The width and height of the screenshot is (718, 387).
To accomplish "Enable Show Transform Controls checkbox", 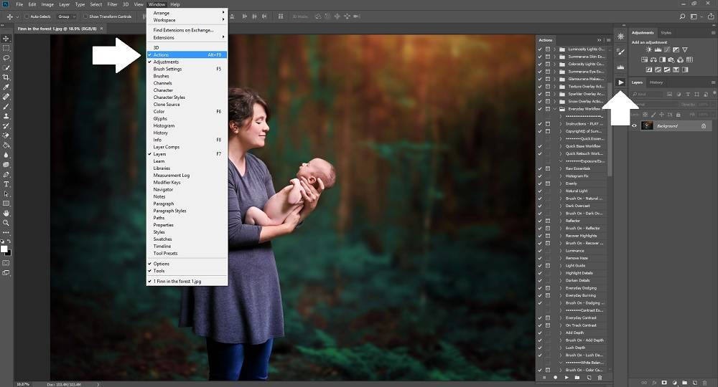I will [x=85, y=16].
